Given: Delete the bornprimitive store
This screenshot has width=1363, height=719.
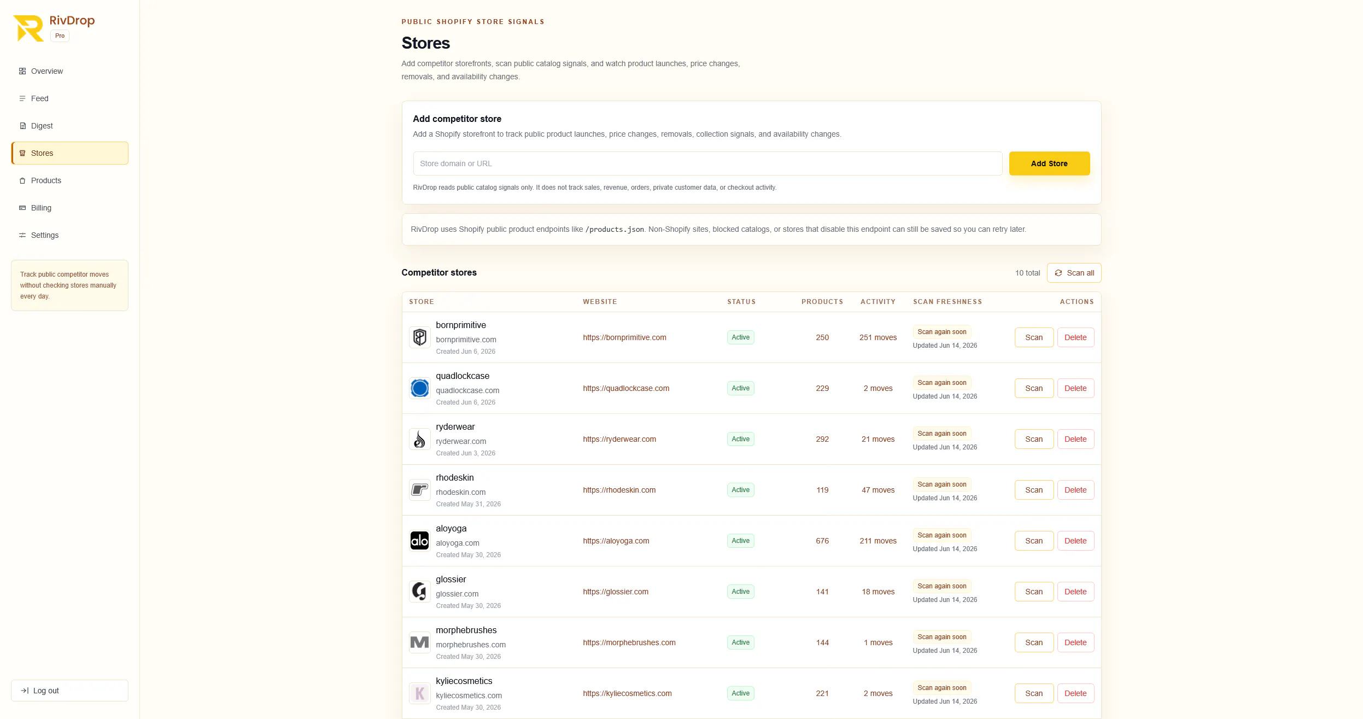Looking at the screenshot, I should click(x=1075, y=337).
